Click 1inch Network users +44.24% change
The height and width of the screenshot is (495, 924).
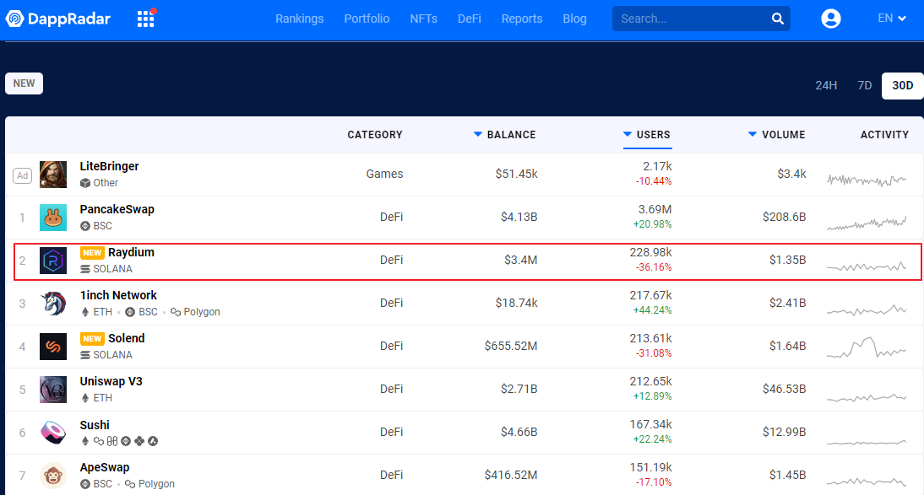click(652, 310)
